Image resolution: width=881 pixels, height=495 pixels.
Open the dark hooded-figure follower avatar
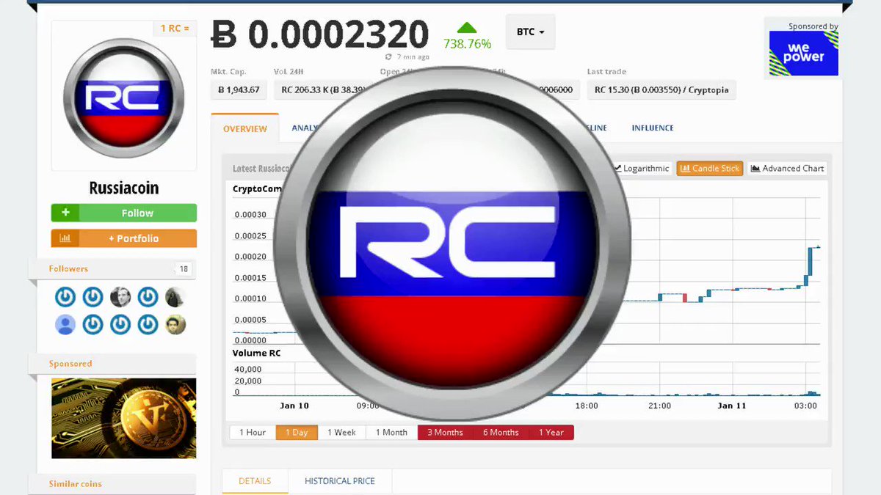[x=175, y=297]
